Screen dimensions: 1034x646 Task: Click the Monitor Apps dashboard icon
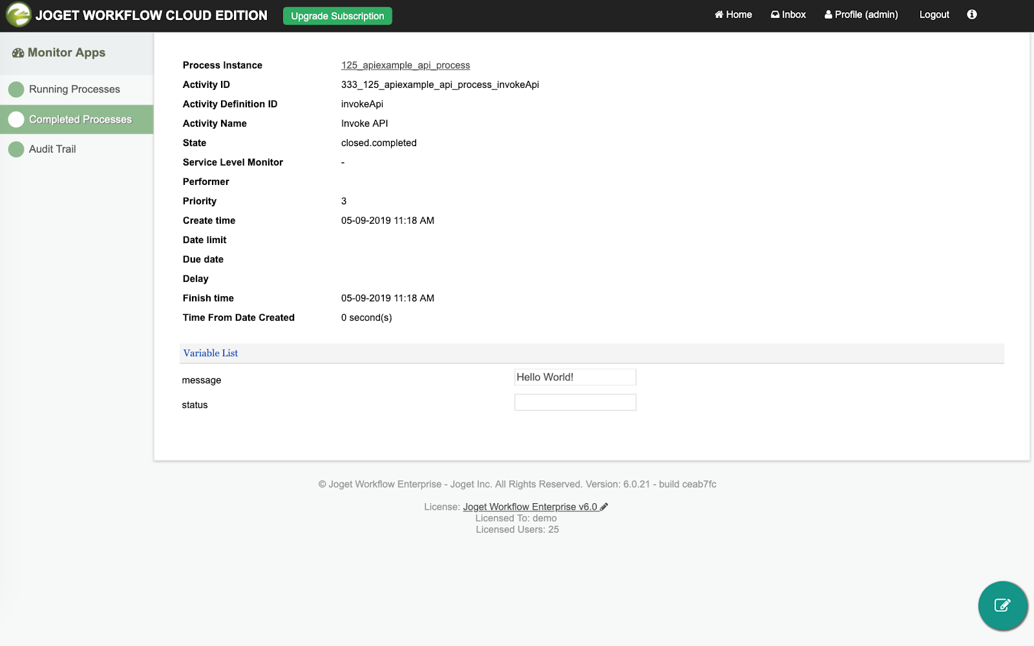[x=18, y=53]
